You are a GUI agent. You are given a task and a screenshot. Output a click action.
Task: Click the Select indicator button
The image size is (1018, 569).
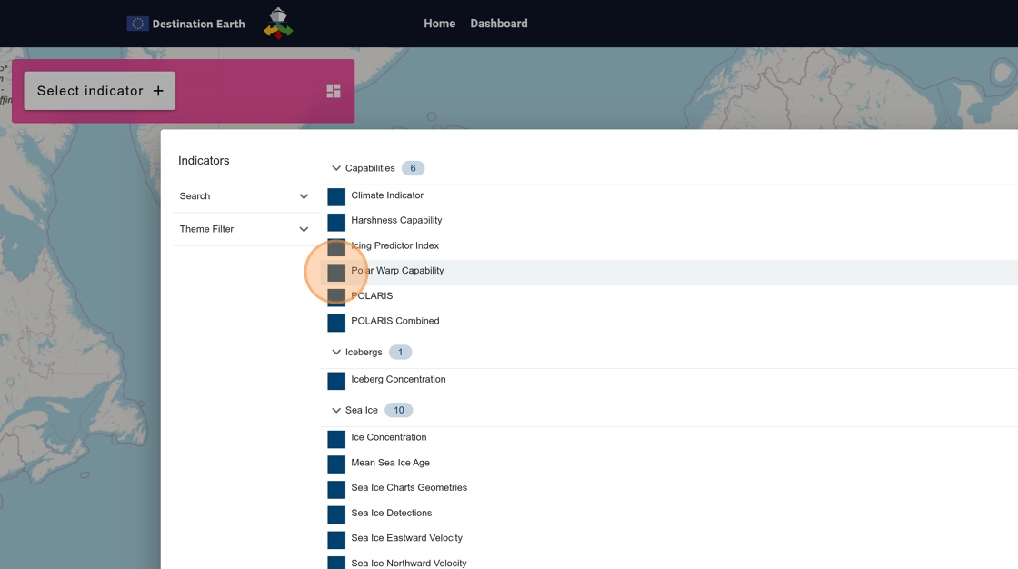click(x=100, y=91)
